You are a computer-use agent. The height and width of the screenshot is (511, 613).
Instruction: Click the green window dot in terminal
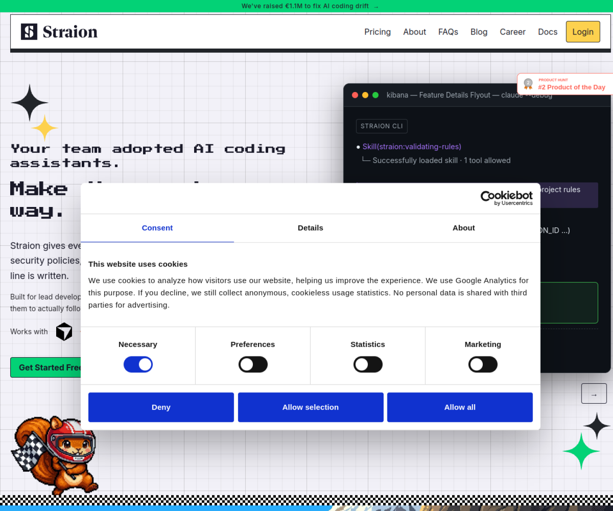[x=375, y=95]
